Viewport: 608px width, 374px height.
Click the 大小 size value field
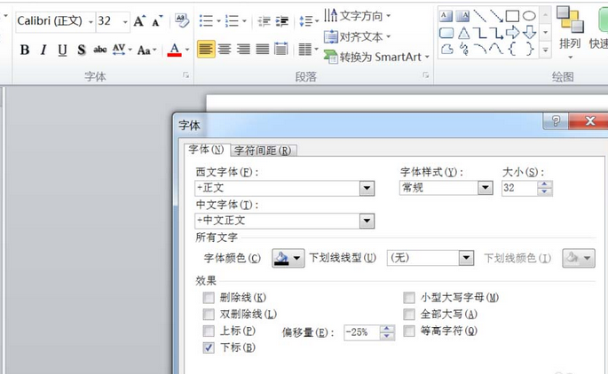coord(519,188)
